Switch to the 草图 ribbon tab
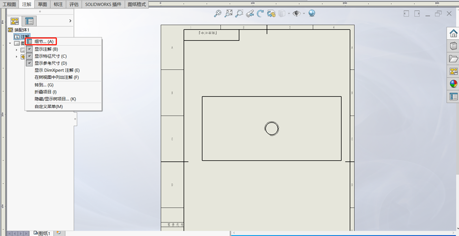The image size is (459, 236). (43, 4)
